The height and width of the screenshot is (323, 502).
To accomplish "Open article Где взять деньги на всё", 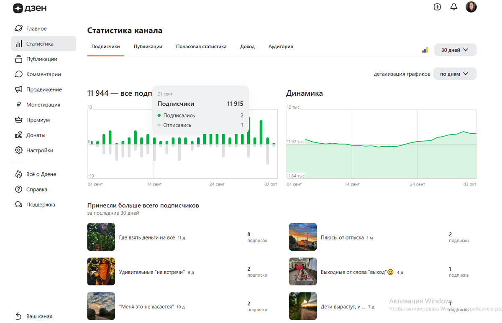I will point(147,237).
